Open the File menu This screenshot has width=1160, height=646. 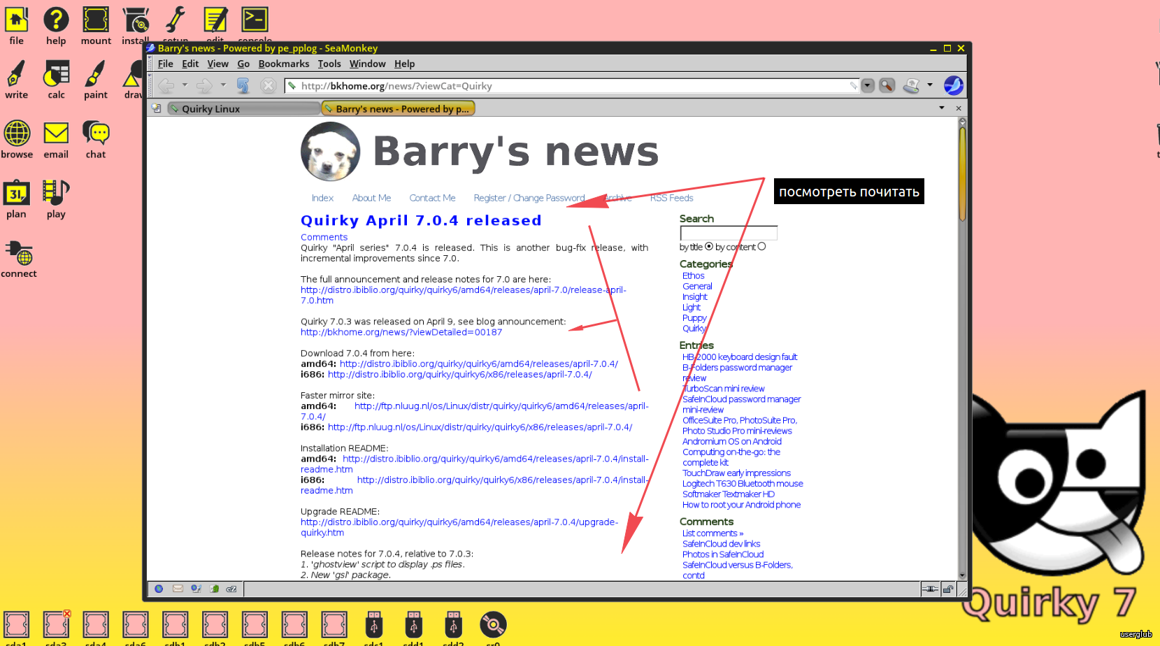pos(166,64)
